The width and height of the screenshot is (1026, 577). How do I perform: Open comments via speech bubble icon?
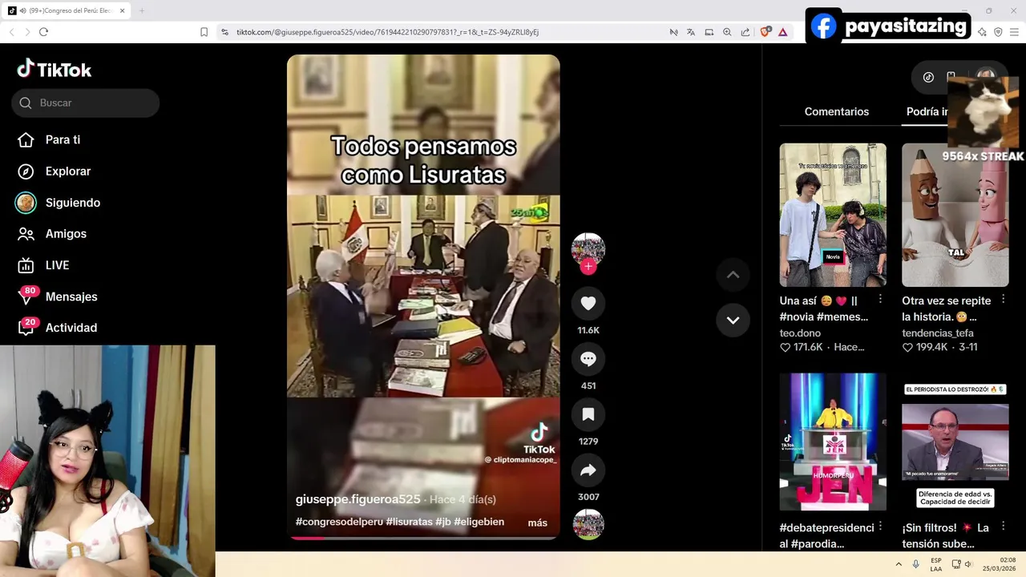point(588,359)
